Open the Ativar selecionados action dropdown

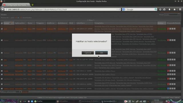pos(11,92)
